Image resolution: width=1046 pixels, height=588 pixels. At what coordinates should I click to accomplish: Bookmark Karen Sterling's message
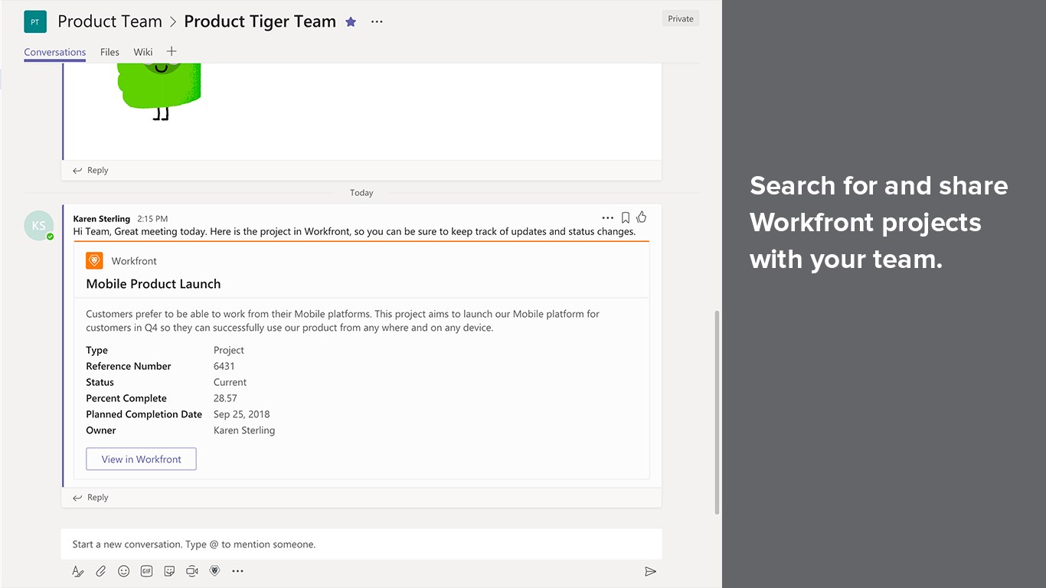pyautogui.click(x=626, y=217)
